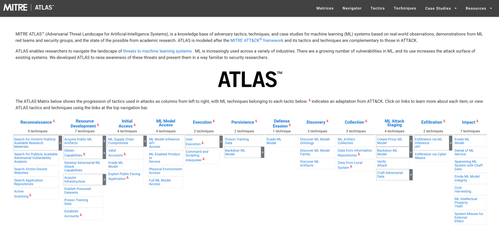Screen dimensions: 499x232
Task: Open the ML Model Access tactic header
Action: [165, 123]
